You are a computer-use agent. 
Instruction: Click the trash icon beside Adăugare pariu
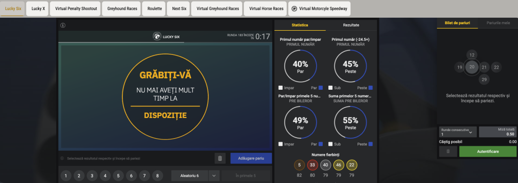point(220,158)
